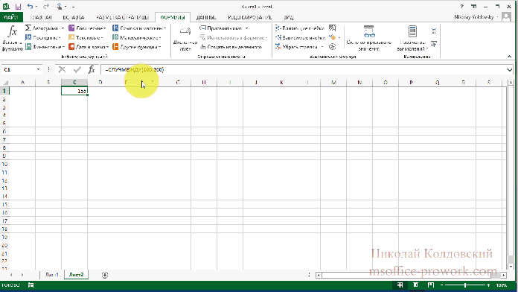Click the fx button beside formula bar
This screenshot has height=292, width=518.
[92, 69]
